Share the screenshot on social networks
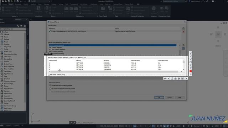This screenshot has height=128, width=228. coord(169,79)
